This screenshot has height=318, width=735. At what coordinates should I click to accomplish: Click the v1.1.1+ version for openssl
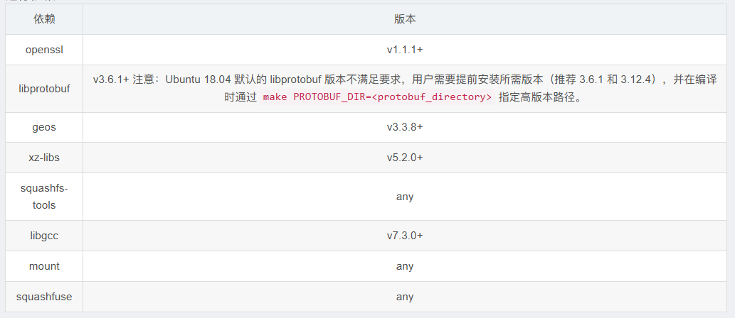[x=404, y=50]
